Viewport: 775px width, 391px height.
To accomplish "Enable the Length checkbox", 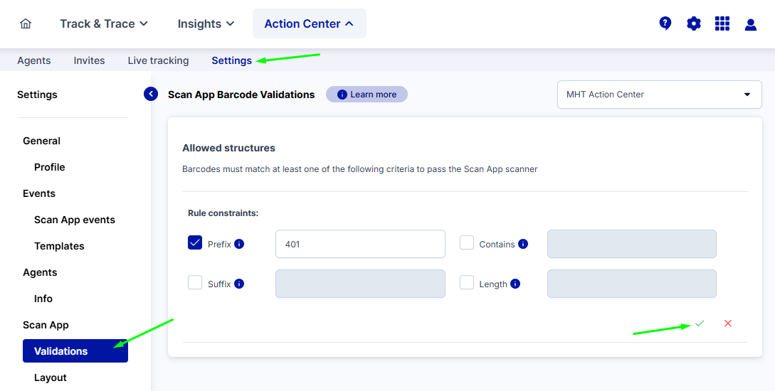I will click(x=467, y=283).
